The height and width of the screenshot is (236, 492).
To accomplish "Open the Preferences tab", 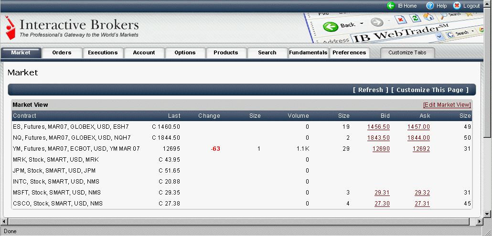I will pos(349,52).
